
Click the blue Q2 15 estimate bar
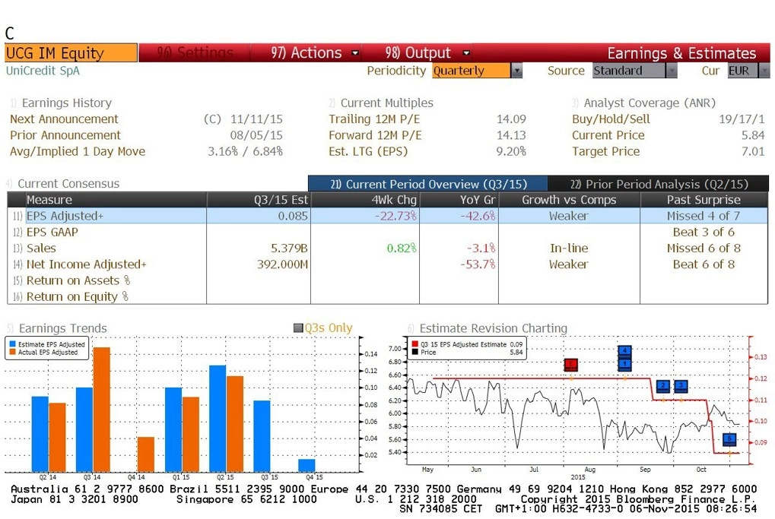[218, 419]
